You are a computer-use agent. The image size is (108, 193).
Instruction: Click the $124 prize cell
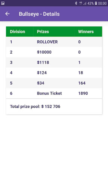(42, 73)
